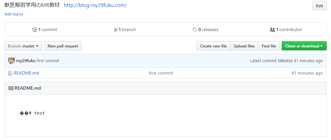The width and height of the screenshot is (331, 140).
Task: Open the 1 contributor tab
Action: [286, 30]
